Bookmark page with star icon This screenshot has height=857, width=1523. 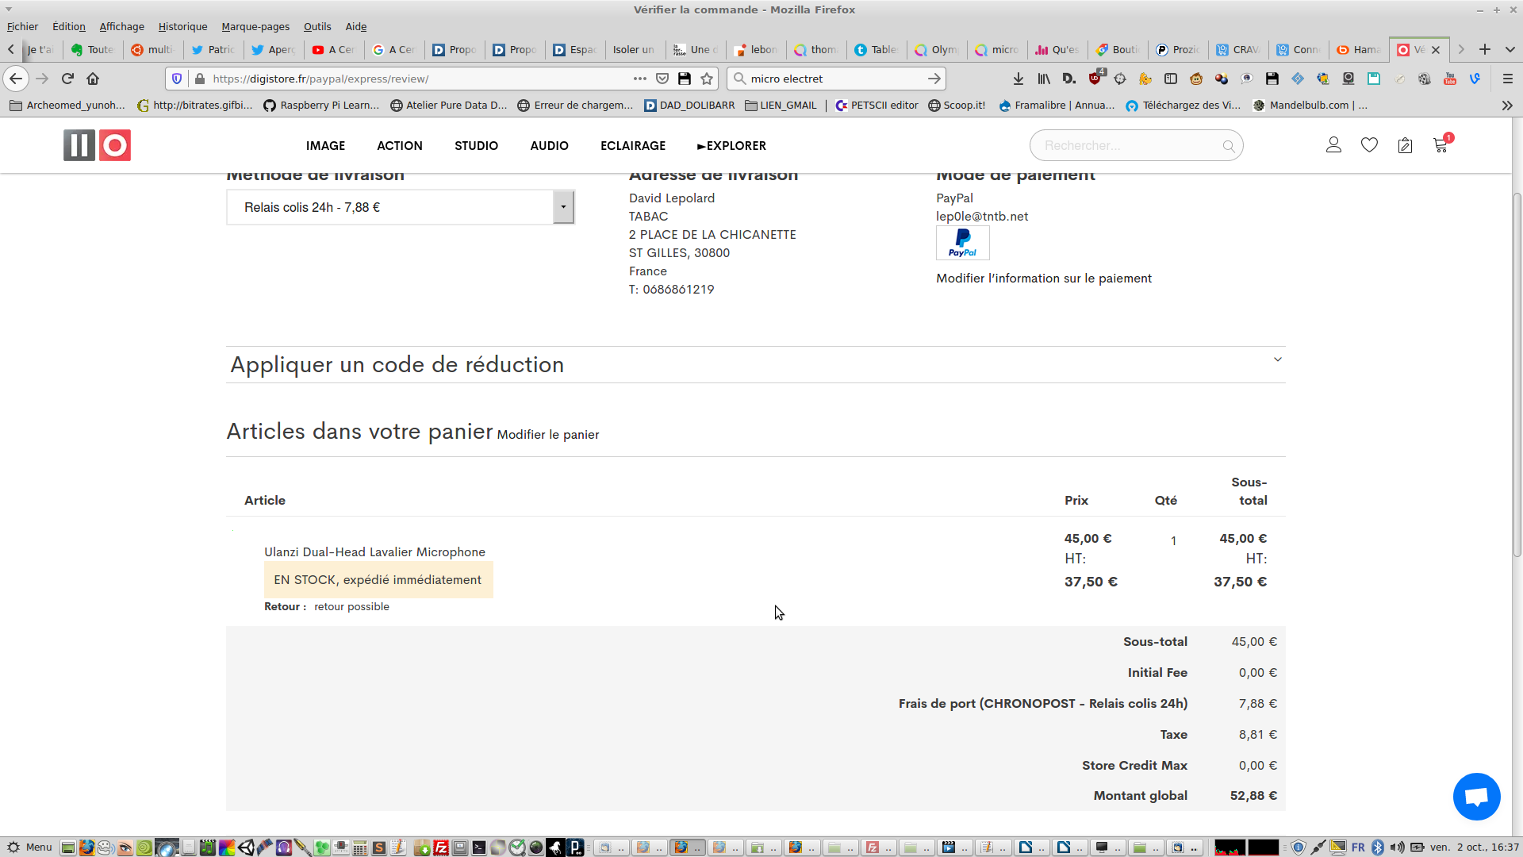[707, 79]
